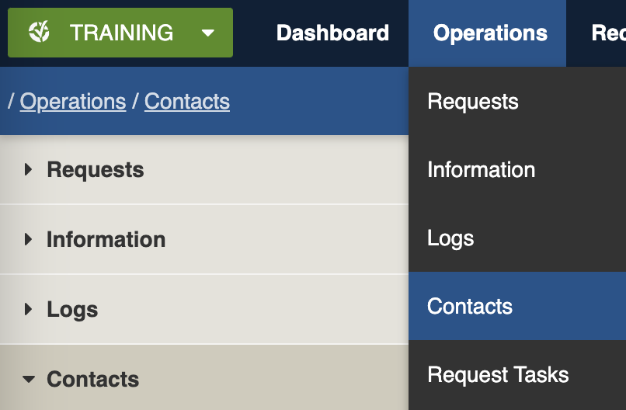The height and width of the screenshot is (410, 626).
Task: Click the leaf logo icon in TRAINING button
Action: coord(40,33)
